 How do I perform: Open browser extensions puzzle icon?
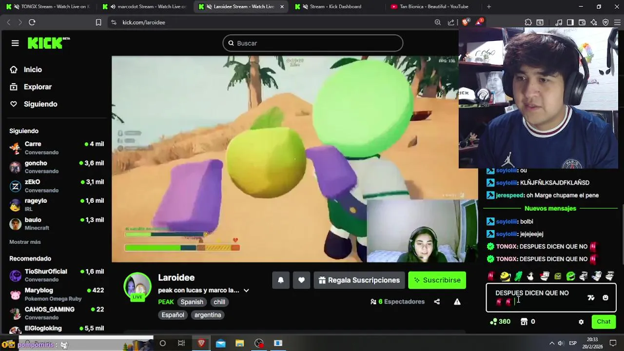pos(528,22)
